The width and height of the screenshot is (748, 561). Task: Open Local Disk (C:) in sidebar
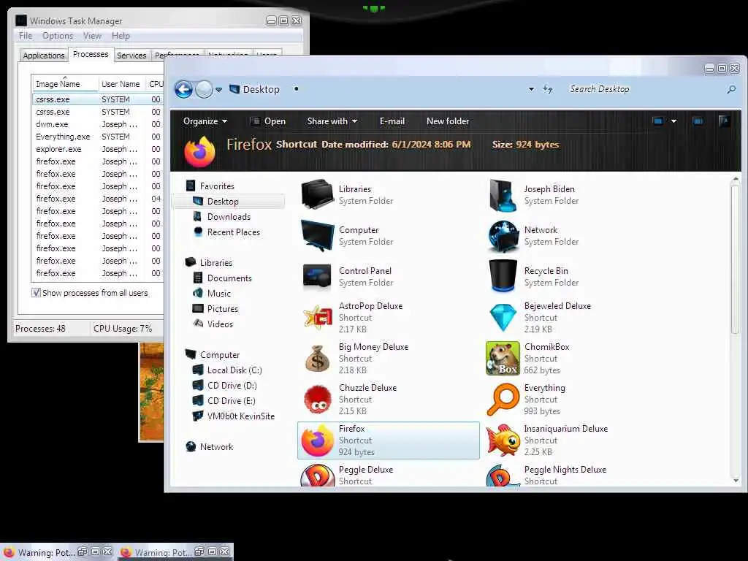pos(227,370)
